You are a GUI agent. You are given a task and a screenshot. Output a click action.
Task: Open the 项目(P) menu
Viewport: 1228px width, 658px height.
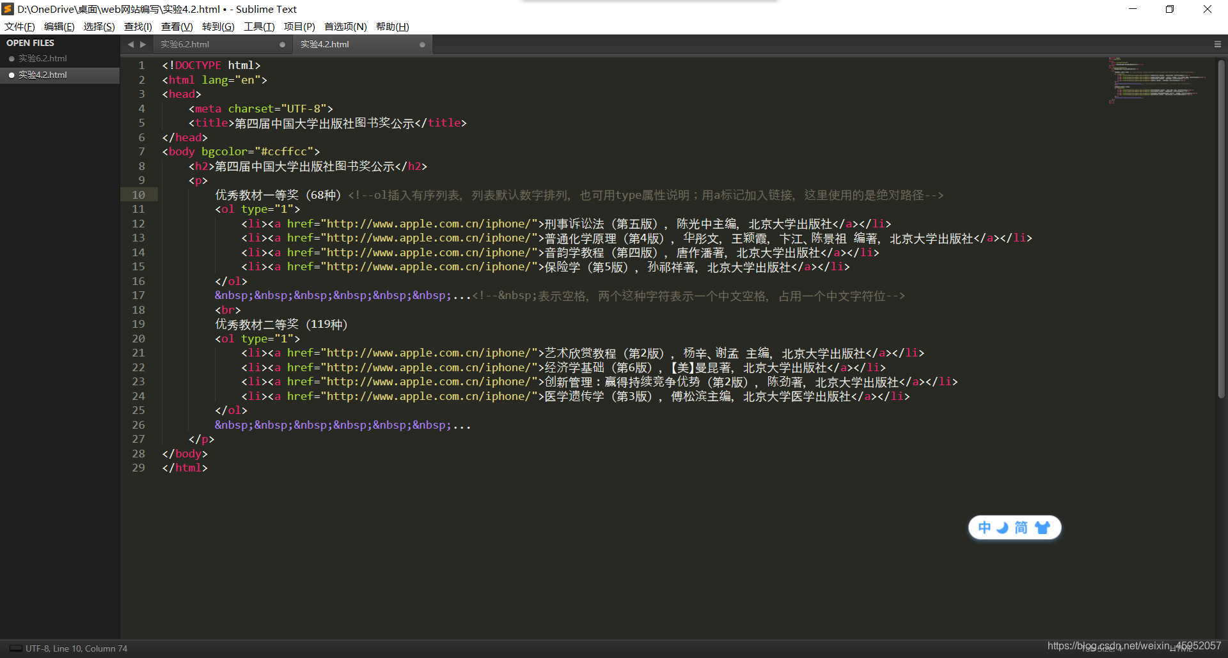coord(299,26)
